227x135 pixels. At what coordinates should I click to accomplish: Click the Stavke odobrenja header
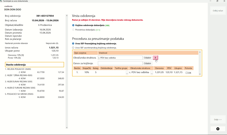point(35,65)
